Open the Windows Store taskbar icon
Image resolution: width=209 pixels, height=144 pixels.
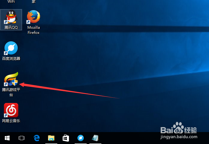click(66, 138)
